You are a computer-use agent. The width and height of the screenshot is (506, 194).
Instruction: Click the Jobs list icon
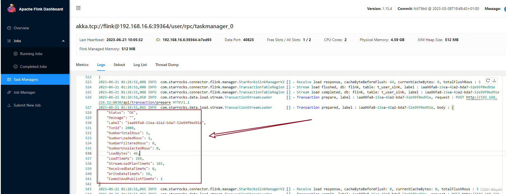(9, 41)
